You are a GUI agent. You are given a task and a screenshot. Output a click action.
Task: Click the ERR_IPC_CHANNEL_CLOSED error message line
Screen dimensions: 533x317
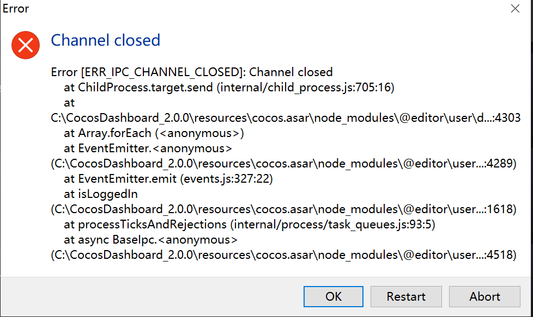191,72
